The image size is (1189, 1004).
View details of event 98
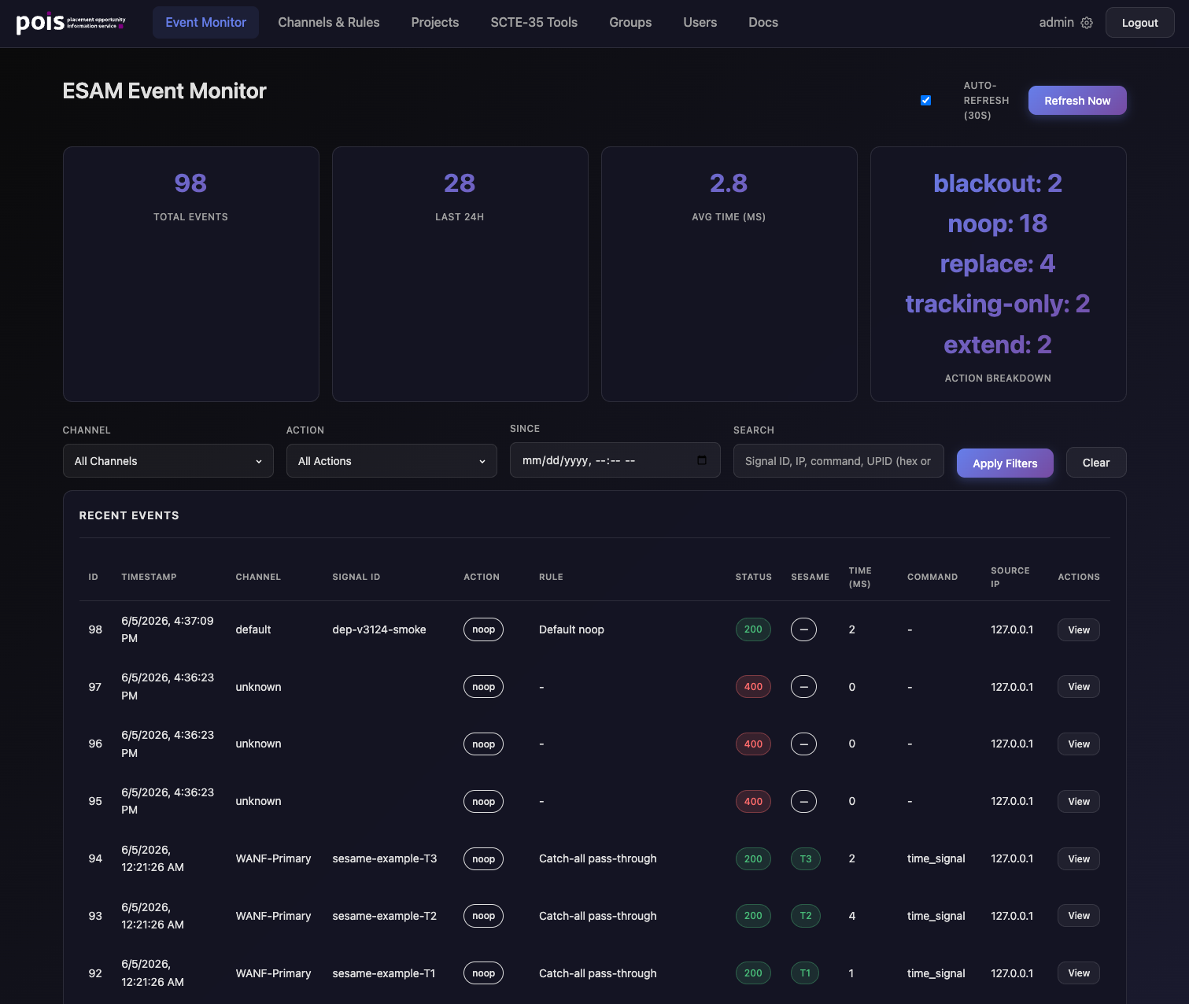(1079, 629)
